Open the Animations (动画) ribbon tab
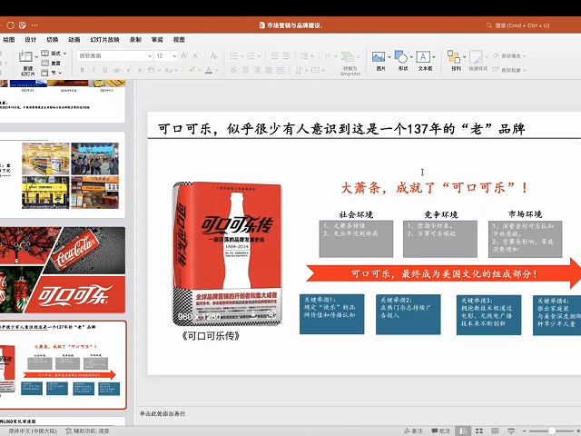Screen dimensions: 581x436 74,40
